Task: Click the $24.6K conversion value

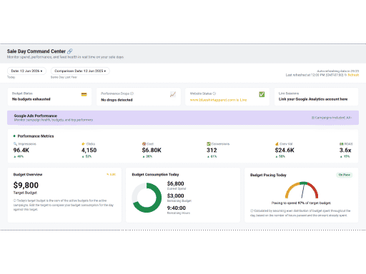Action: [x=285, y=151]
